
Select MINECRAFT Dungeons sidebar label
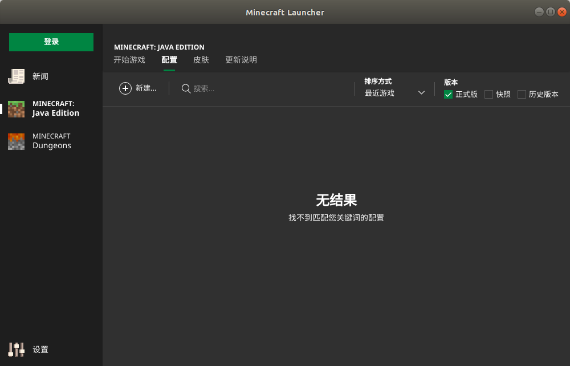tap(52, 141)
